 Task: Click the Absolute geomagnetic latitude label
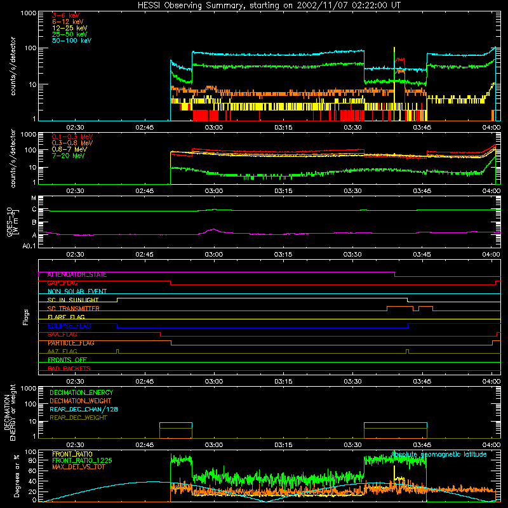click(x=439, y=454)
